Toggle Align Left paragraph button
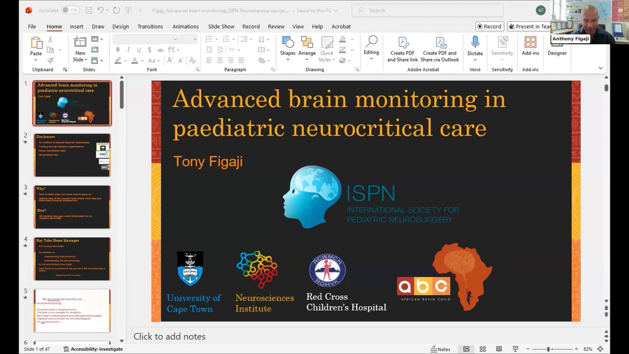This screenshot has height=354, width=629. pos(209,60)
